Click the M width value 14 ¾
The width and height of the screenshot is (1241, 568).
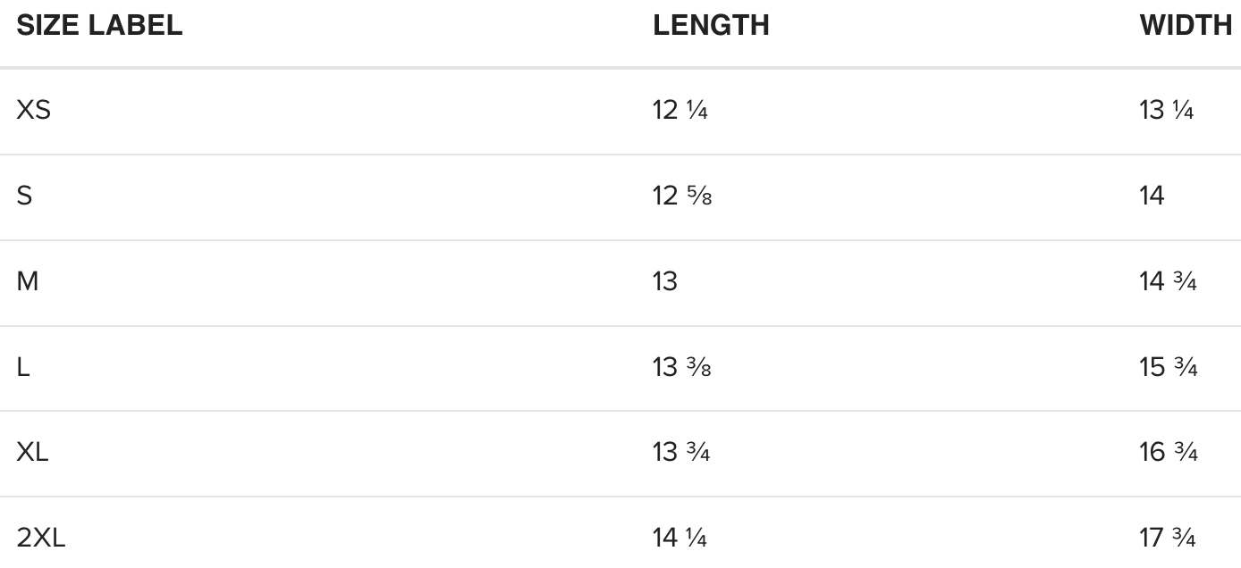tap(1168, 281)
